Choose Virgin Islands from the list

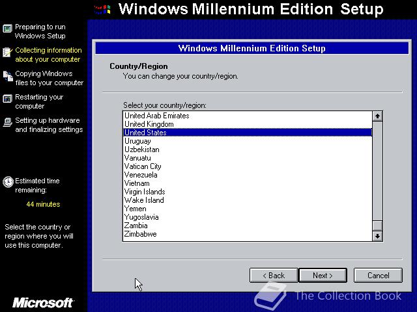248,192
